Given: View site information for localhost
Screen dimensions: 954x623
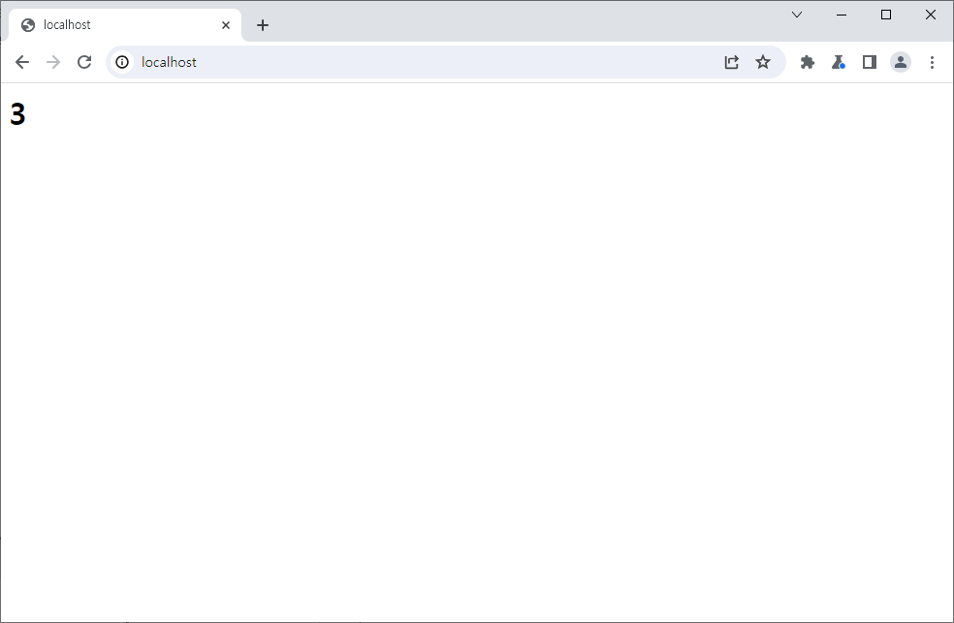Looking at the screenshot, I should (x=122, y=62).
